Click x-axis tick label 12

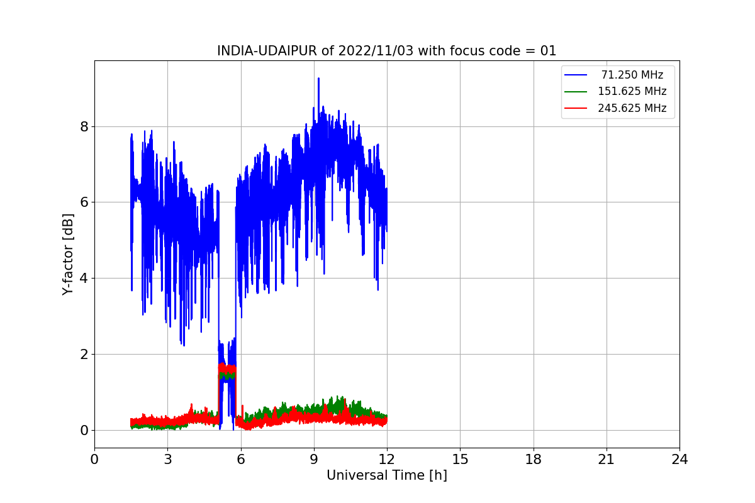pos(387,460)
